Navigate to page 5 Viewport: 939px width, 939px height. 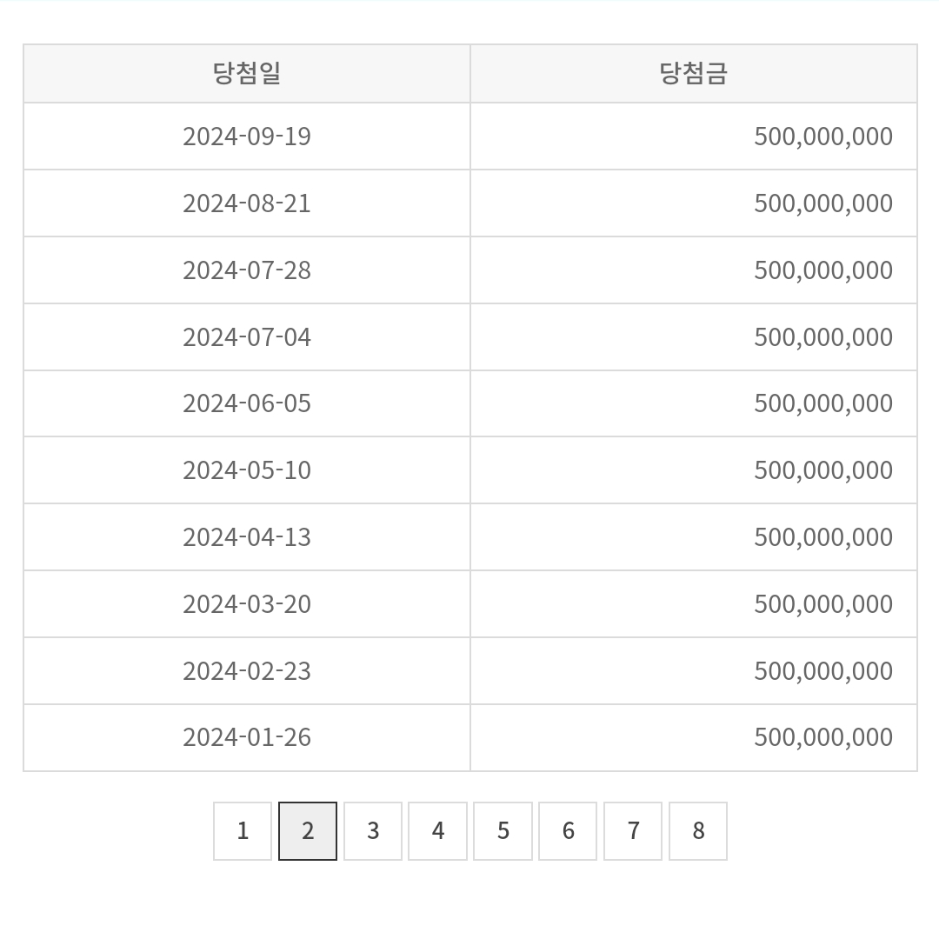[x=503, y=831]
